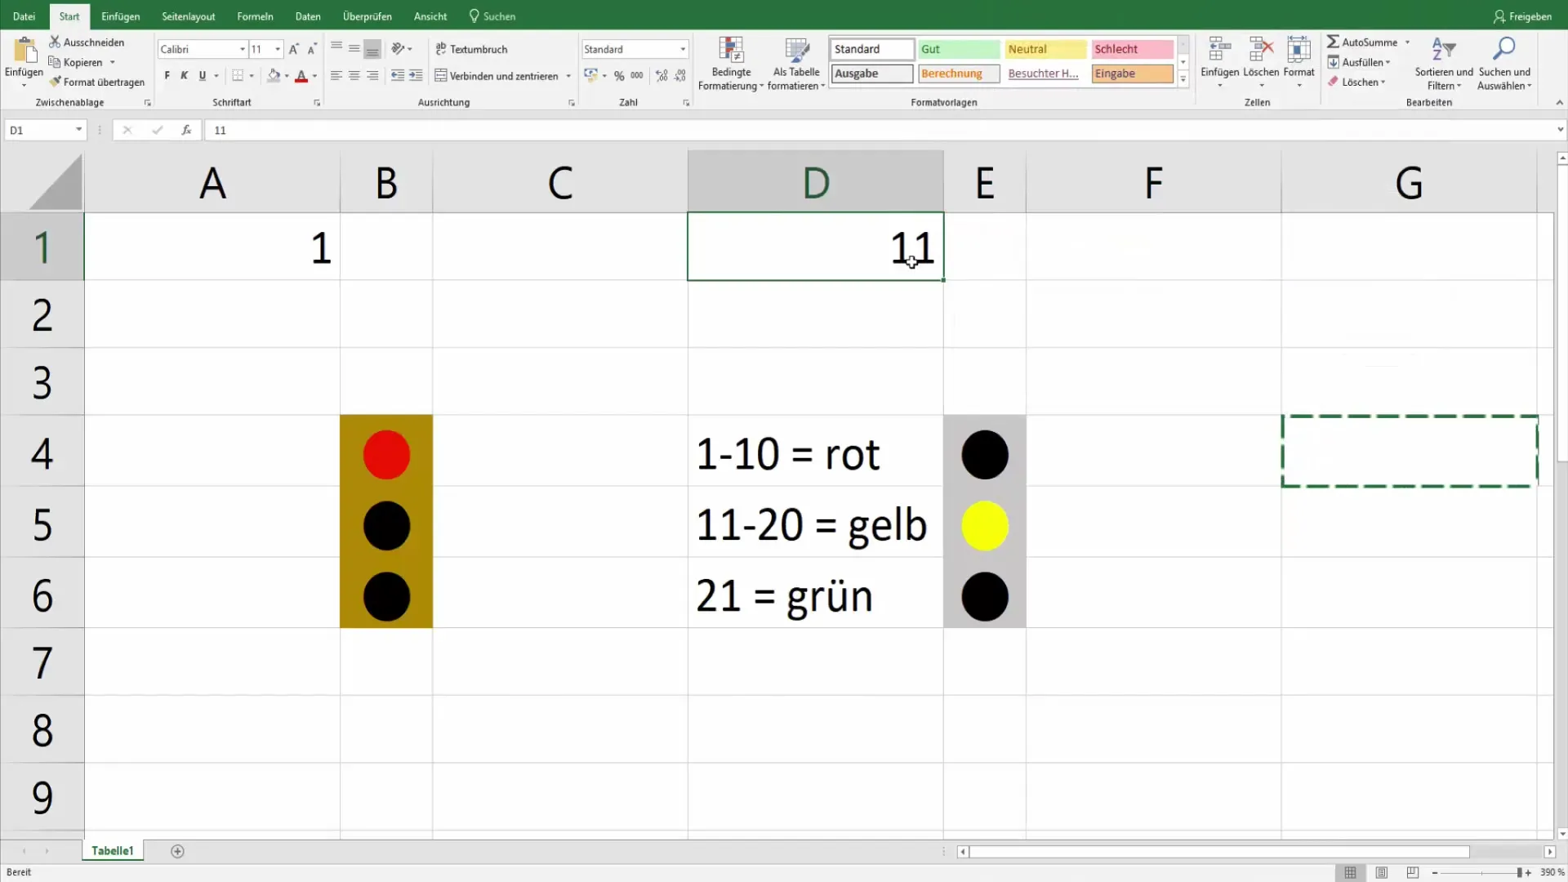
Task: Click the AutoSumme sigma
Action: (1333, 42)
